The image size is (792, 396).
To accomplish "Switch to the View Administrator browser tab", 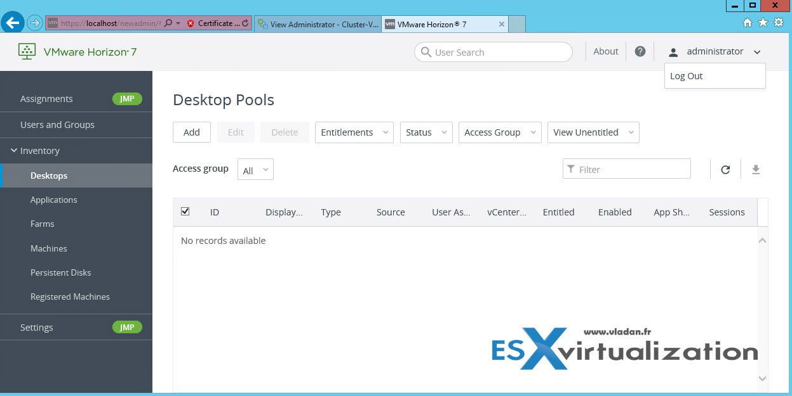I will 318,24.
